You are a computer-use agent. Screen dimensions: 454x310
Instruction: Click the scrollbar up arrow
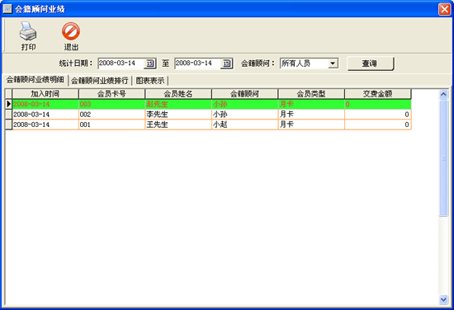tap(443, 94)
